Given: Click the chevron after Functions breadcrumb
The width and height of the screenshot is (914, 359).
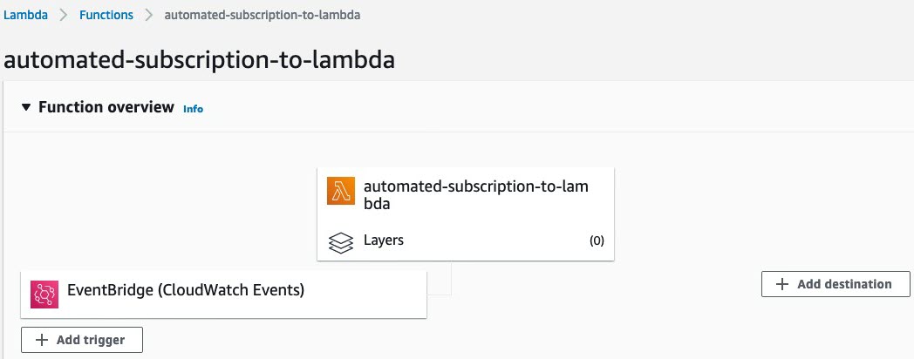Looking at the screenshot, I should [148, 15].
